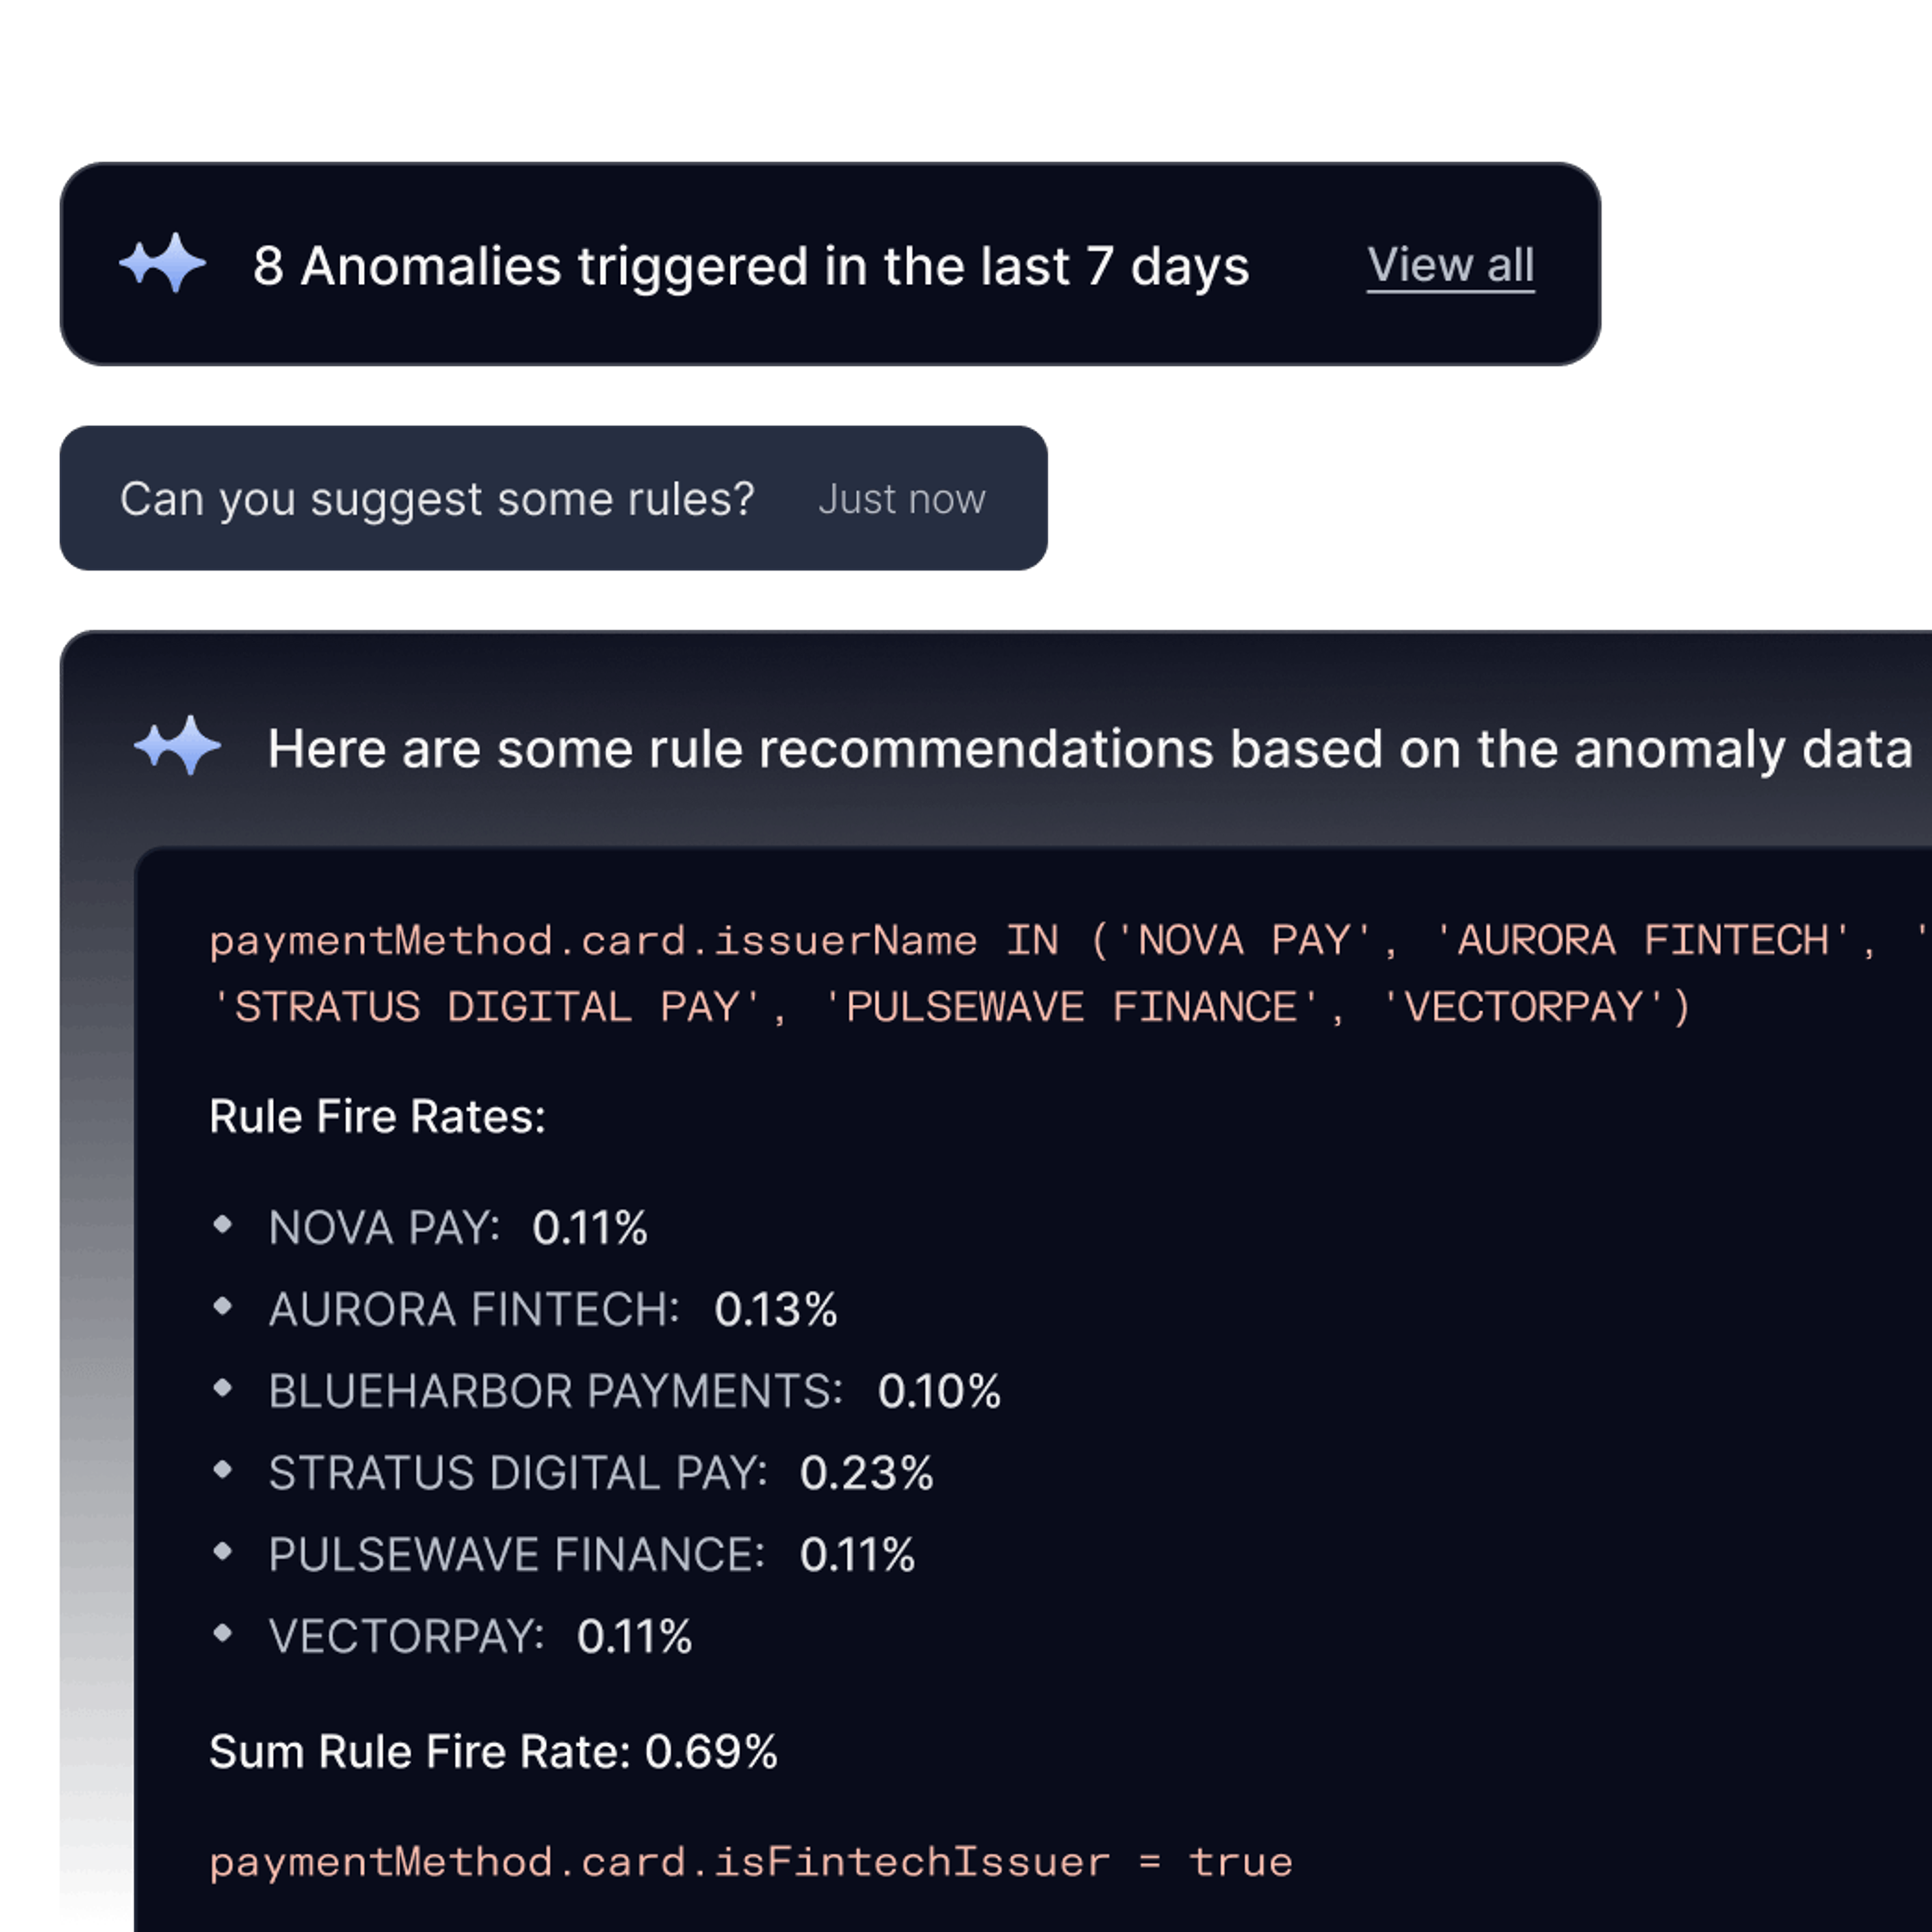Click the STRATUS DIGITAL PAY 0.23% rate
Screen dimensions: 1932x1932
tap(866, 1470)
